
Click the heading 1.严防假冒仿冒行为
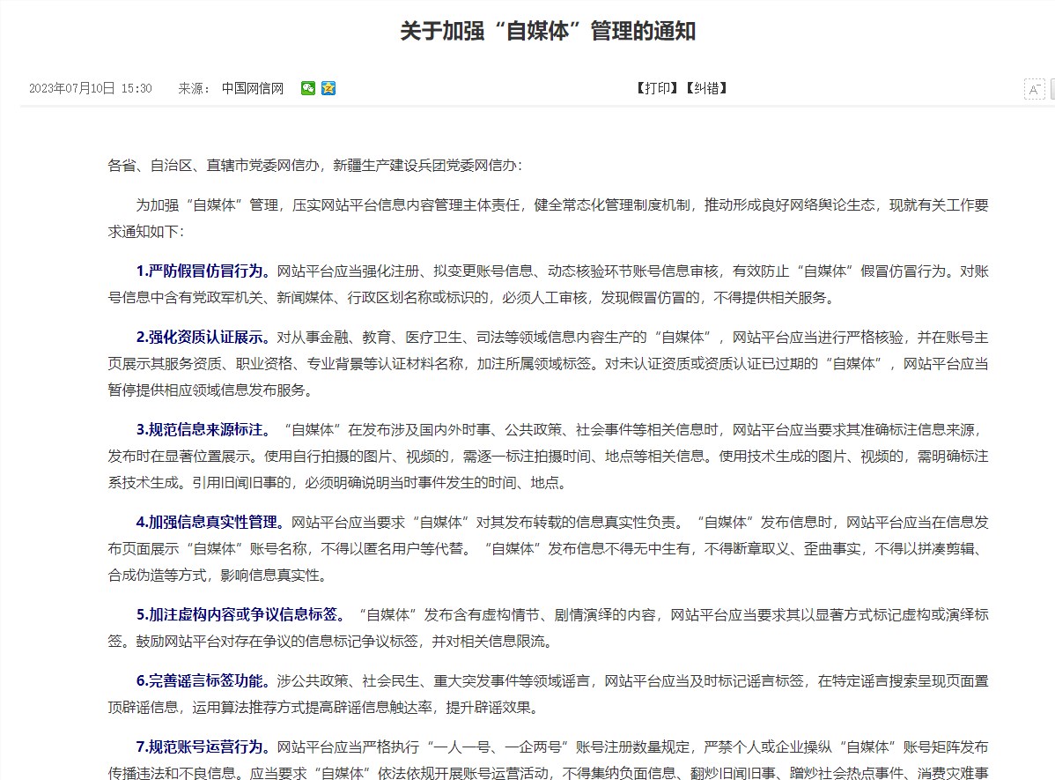coord(204,271)
